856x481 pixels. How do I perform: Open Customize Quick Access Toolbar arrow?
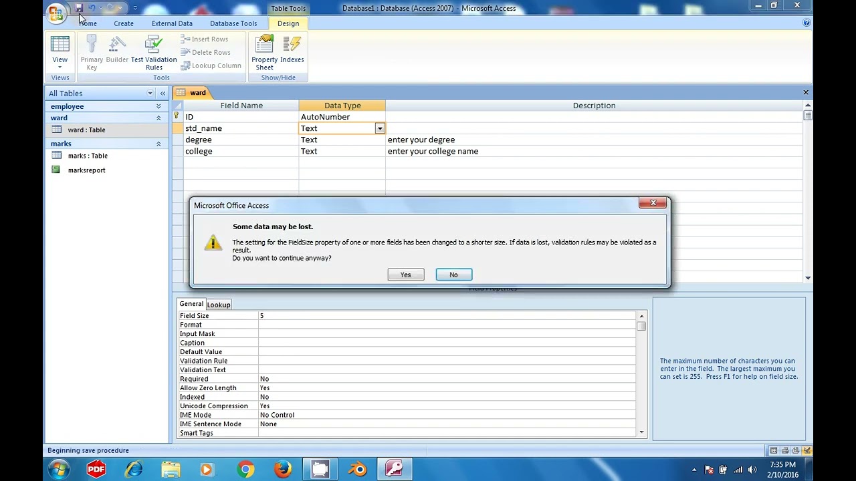coord(134,8)
